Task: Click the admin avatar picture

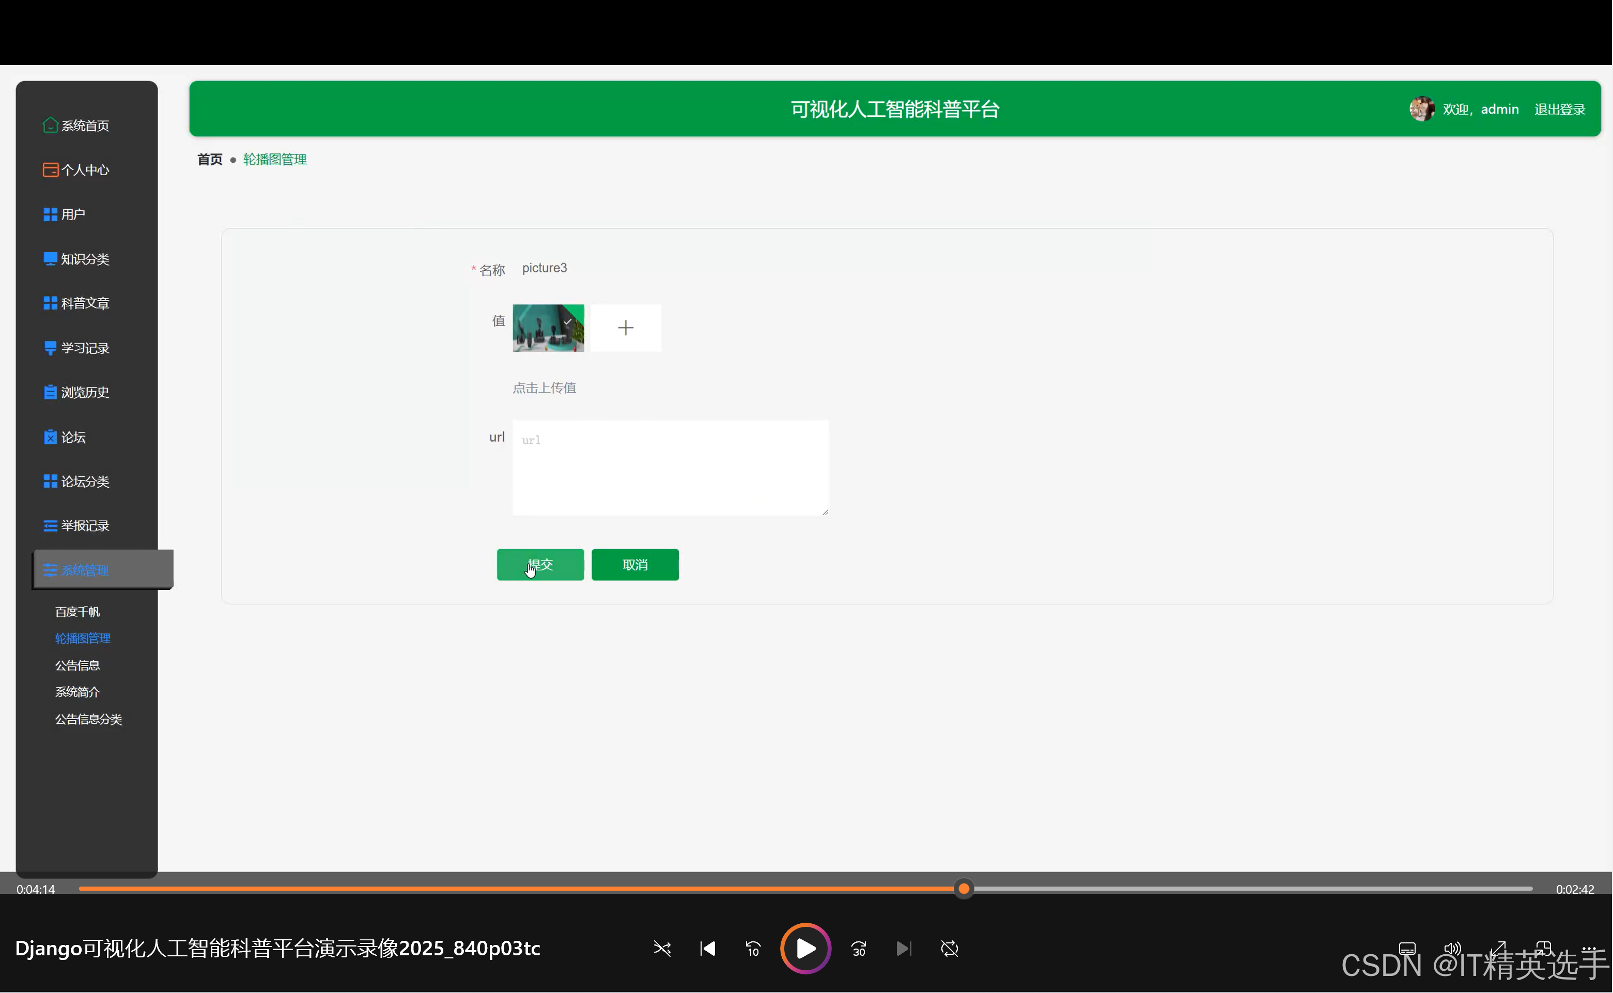Action: pos(1422,108)
